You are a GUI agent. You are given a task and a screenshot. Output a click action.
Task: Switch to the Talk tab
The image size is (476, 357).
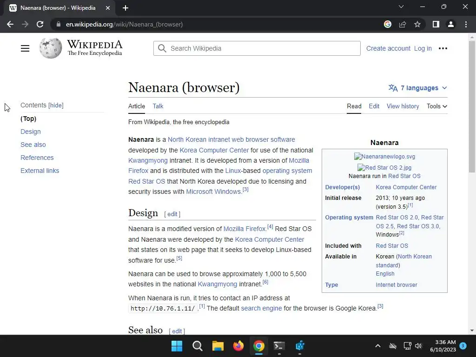(158, 106)
